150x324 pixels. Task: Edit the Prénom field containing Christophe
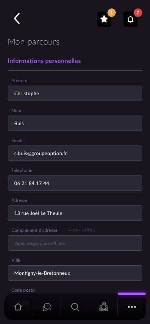[x=75, y=93]
